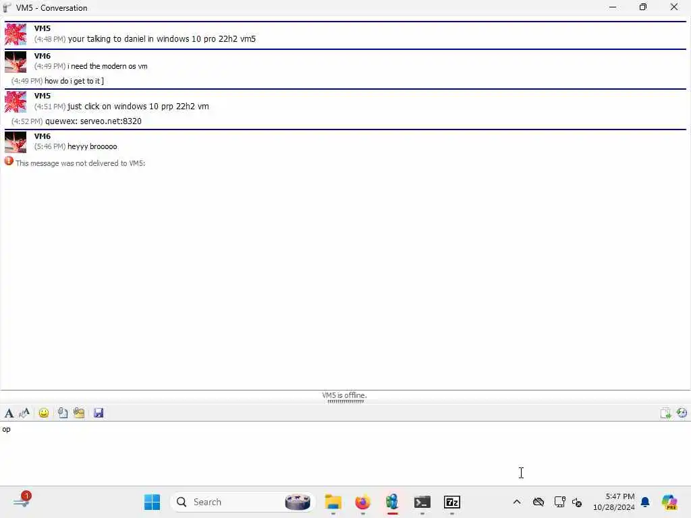Viewport: 691px width, 518px height.
Task: Open the Windows Start menu
Action: [x=152, y=502]
